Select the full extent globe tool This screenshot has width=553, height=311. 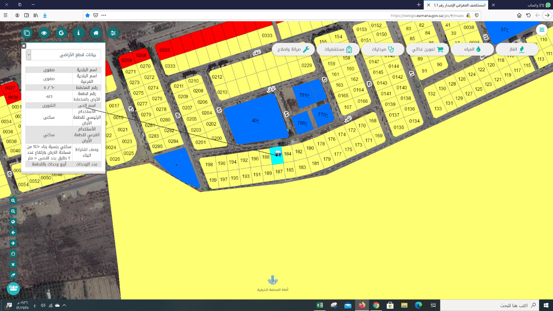click(x=13, y=222)
